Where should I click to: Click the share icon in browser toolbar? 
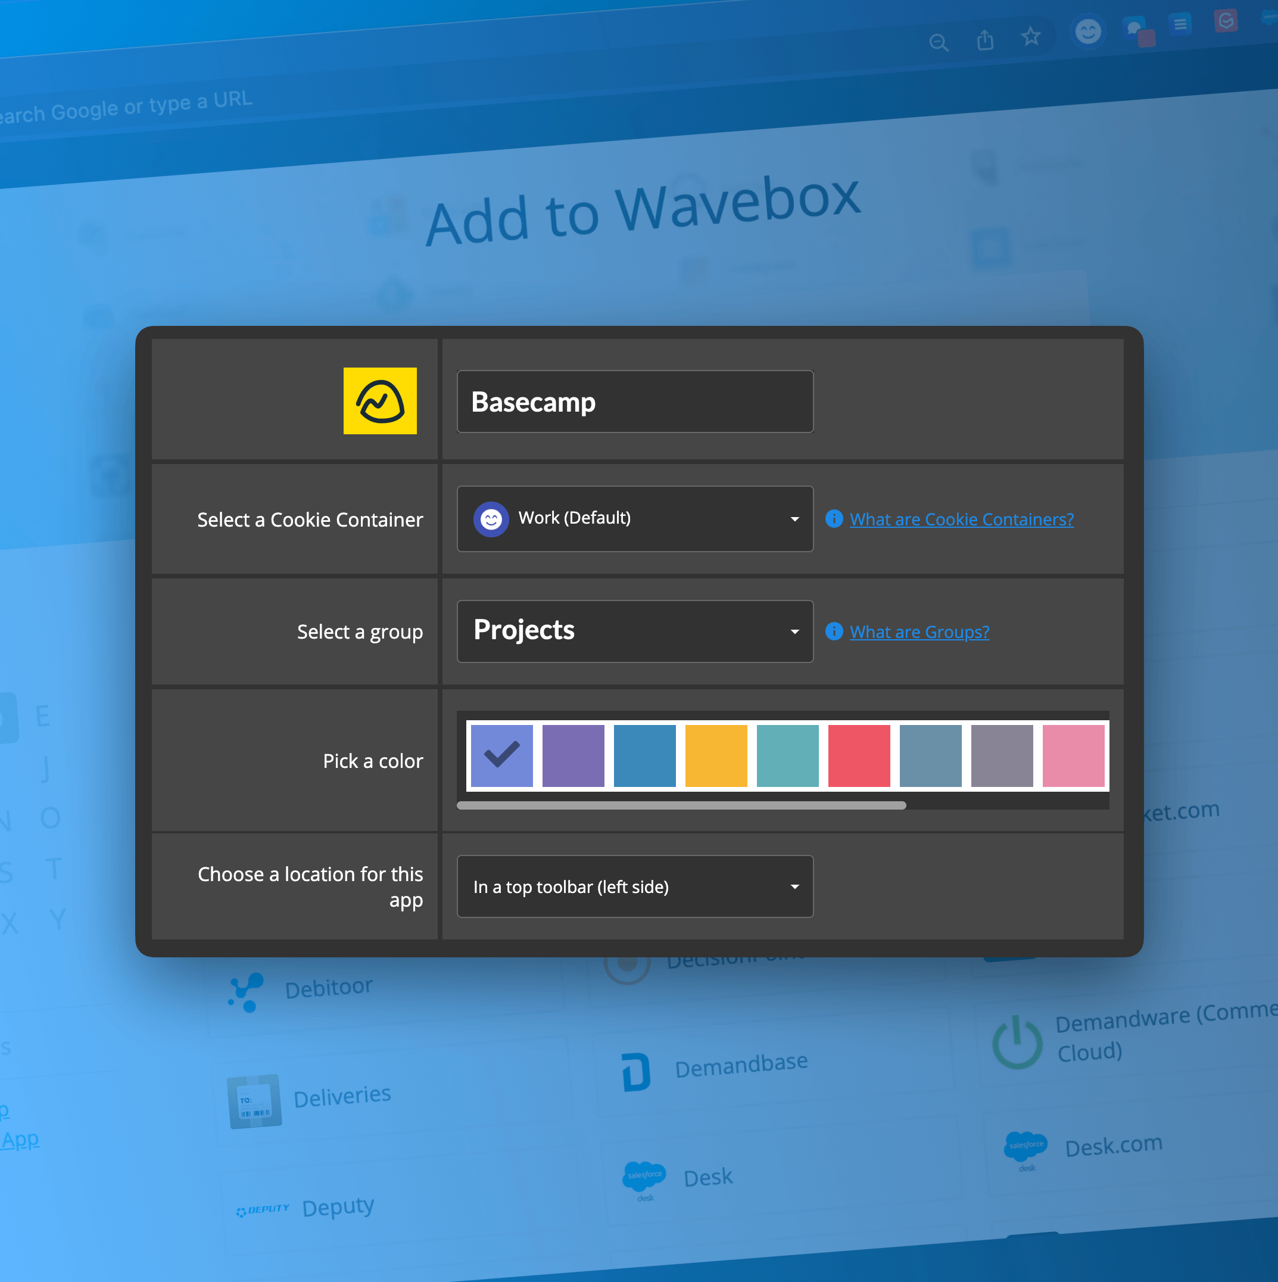[x=985, y=40]
